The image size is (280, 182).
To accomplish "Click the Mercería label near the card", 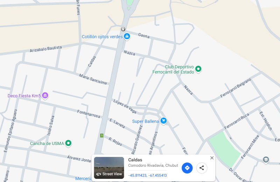I will (84, 179).
